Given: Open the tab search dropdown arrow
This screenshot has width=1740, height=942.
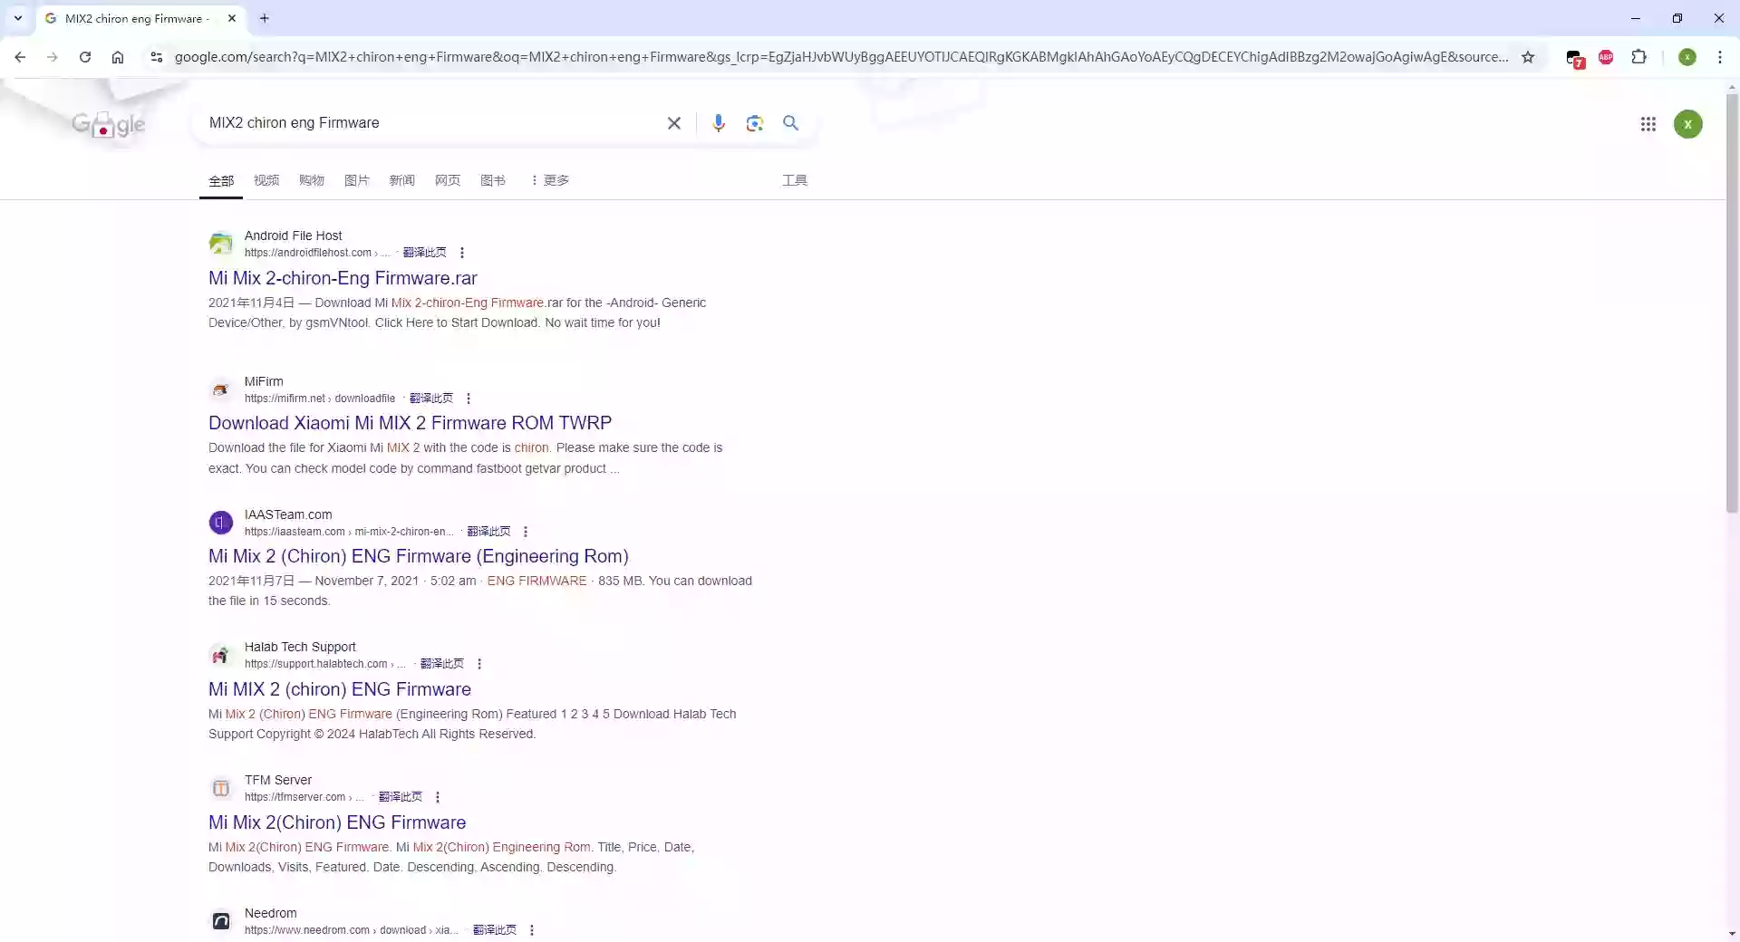Looking at the screenshot, I should [18, 18].
